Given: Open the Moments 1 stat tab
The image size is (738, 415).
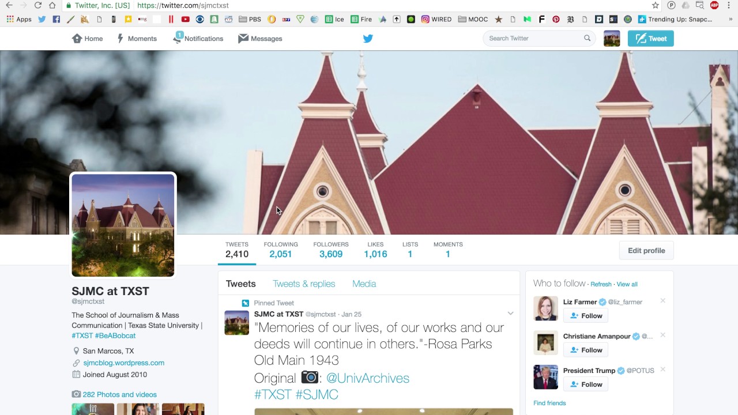Looking at the screenshot, I should tap(448, 250).
